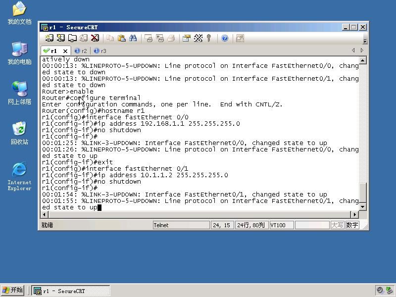Click the Quick Connect lightning icon
396x297 pixels.
[60, 38]
